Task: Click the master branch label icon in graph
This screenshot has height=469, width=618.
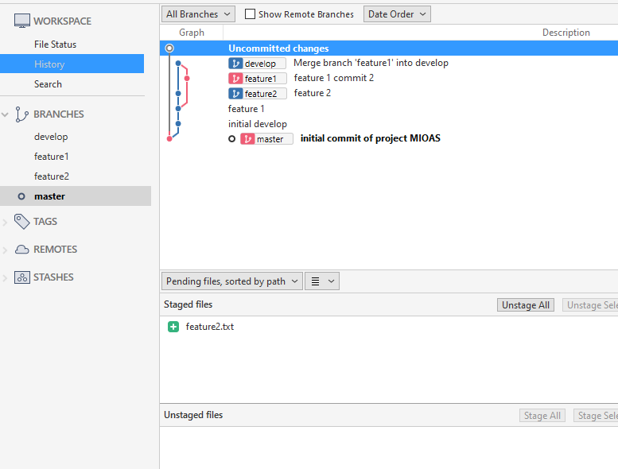Action: point(247,139)
